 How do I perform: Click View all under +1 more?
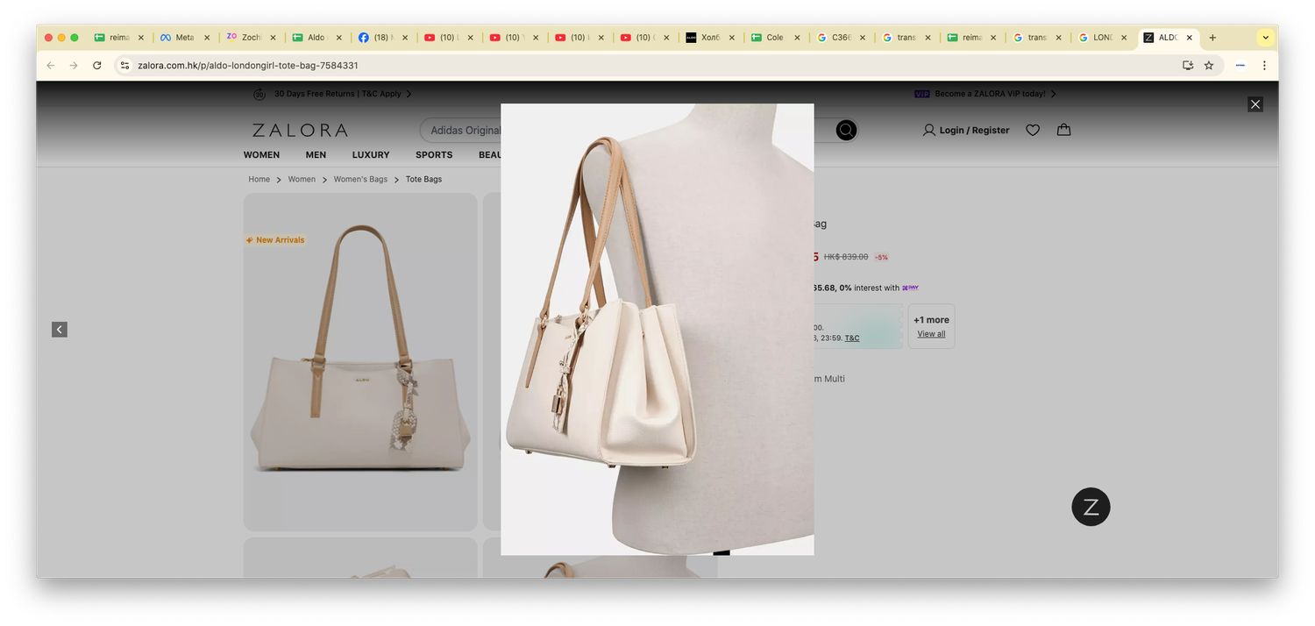931,334
